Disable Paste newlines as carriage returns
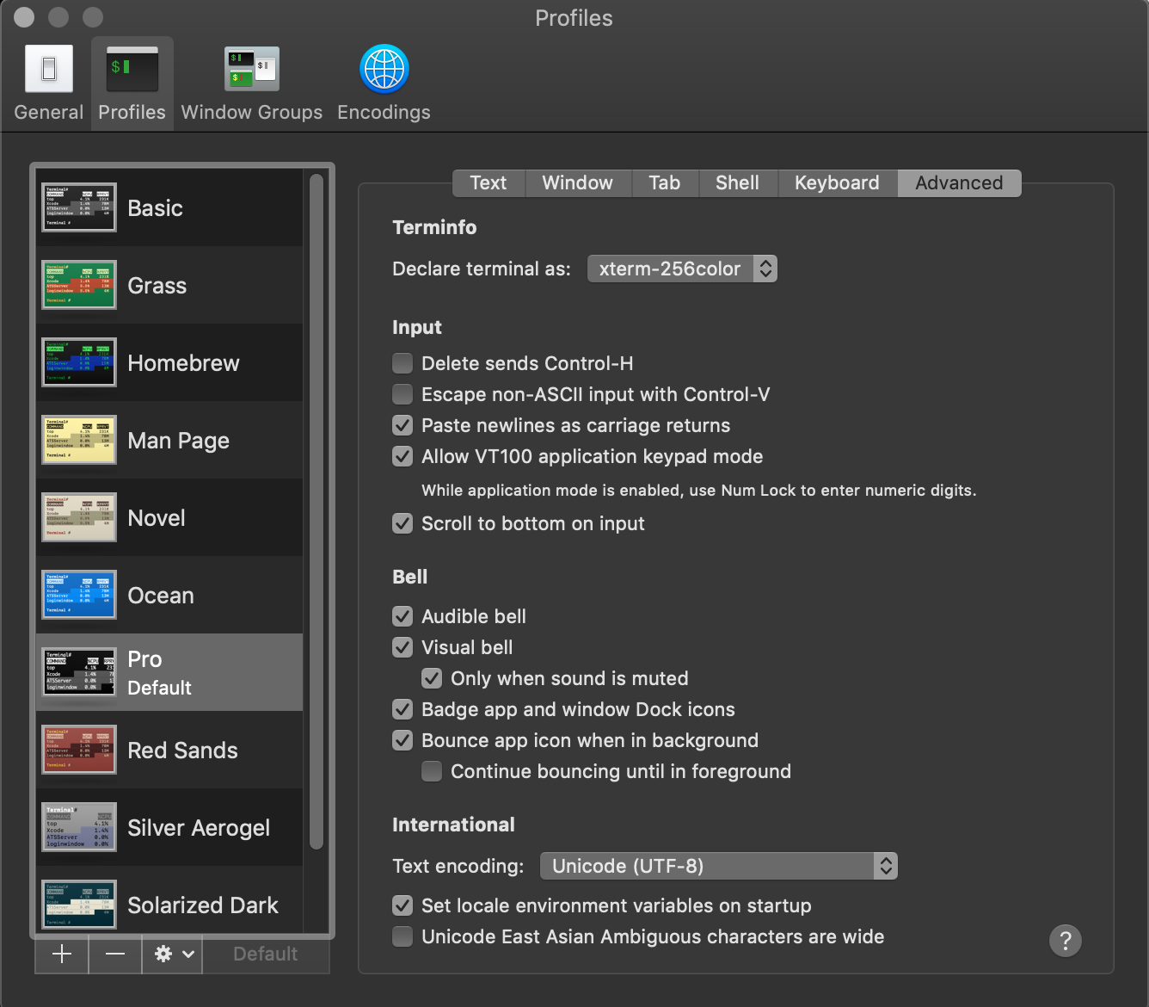The height and width of the screenshot is (1007, 1149). [402, 425]
